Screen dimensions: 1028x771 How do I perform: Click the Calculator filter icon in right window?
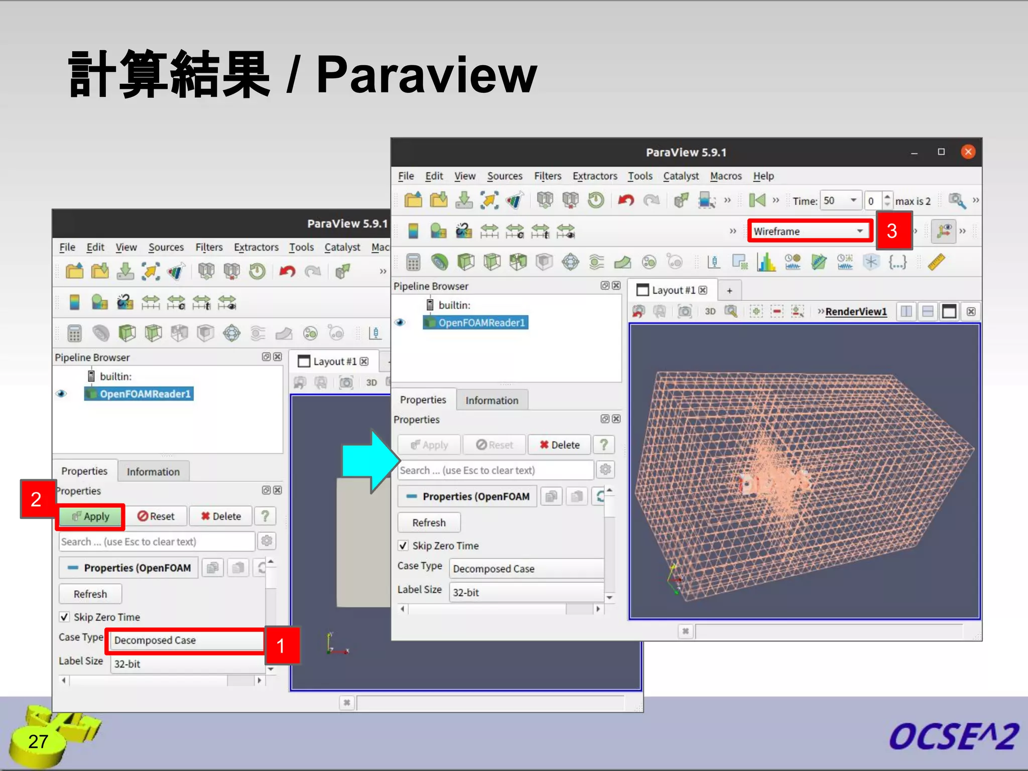[x=413, y=262]
